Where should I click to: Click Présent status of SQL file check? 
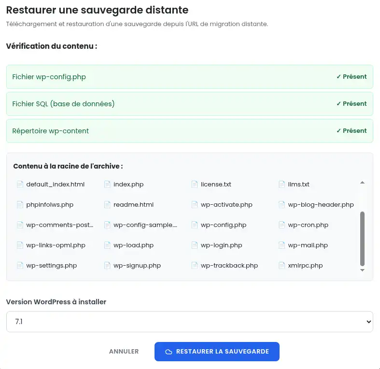tap(352, 104)
